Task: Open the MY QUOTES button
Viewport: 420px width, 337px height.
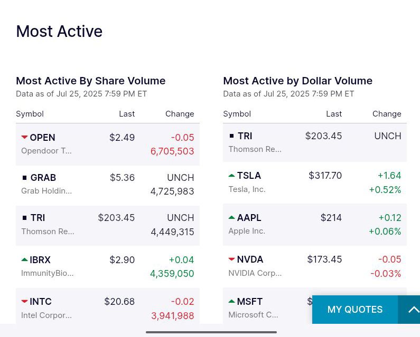Action: tap(354, 310)
